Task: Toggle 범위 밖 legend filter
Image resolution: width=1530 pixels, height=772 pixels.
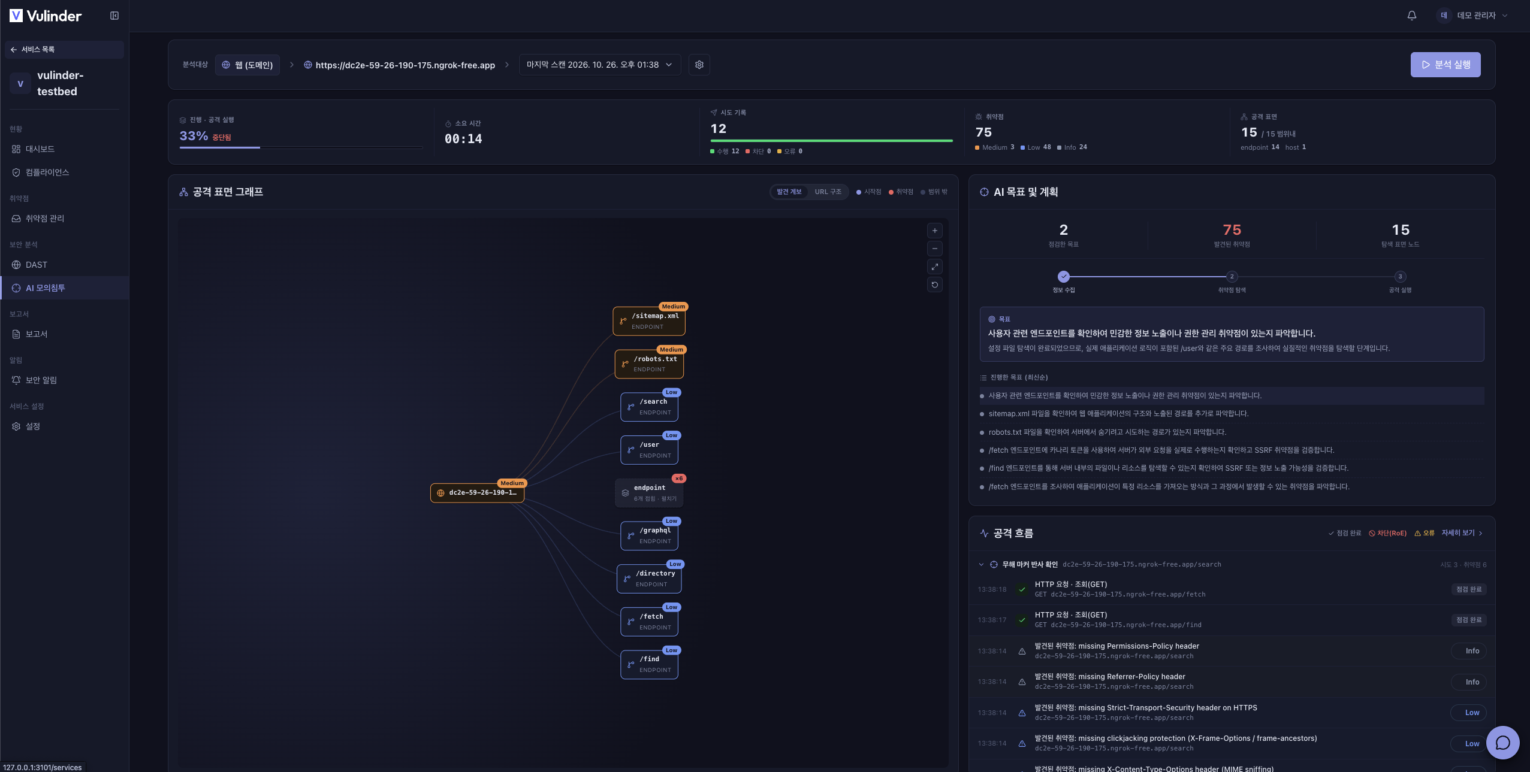Action: click(934, 192)
